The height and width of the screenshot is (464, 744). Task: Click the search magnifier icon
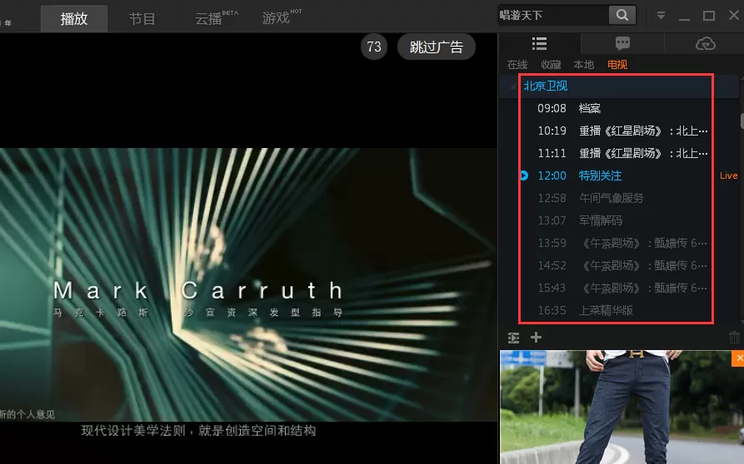pyautogui.click(x=622, y=15)
